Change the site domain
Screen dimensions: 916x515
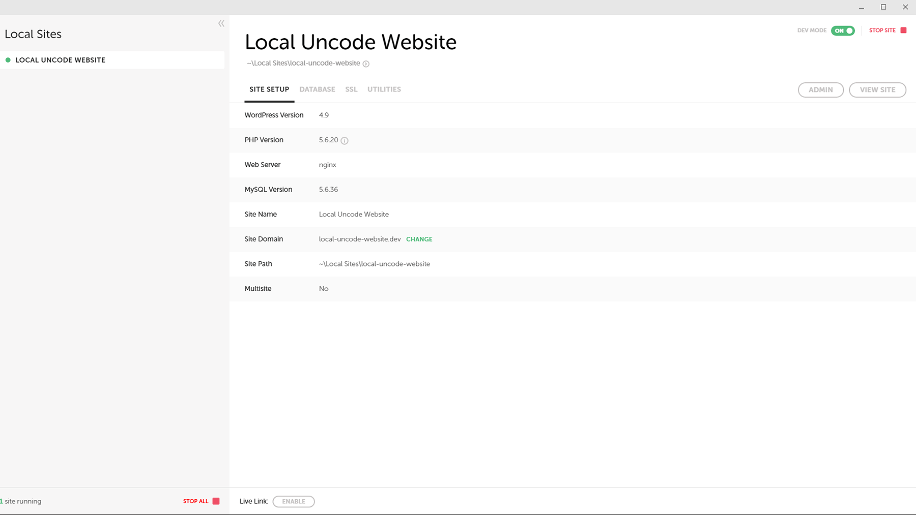coord(419,239)
